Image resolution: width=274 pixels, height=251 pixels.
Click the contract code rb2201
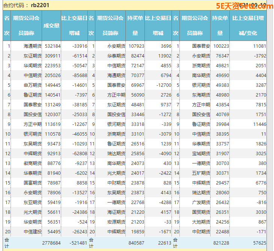click(x=40, y=5)
